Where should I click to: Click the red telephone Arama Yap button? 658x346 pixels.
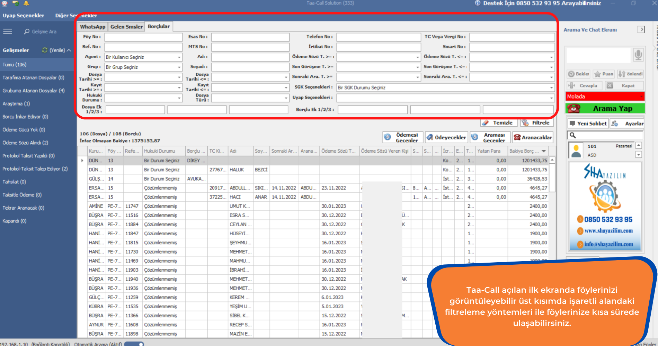point(605,109)
